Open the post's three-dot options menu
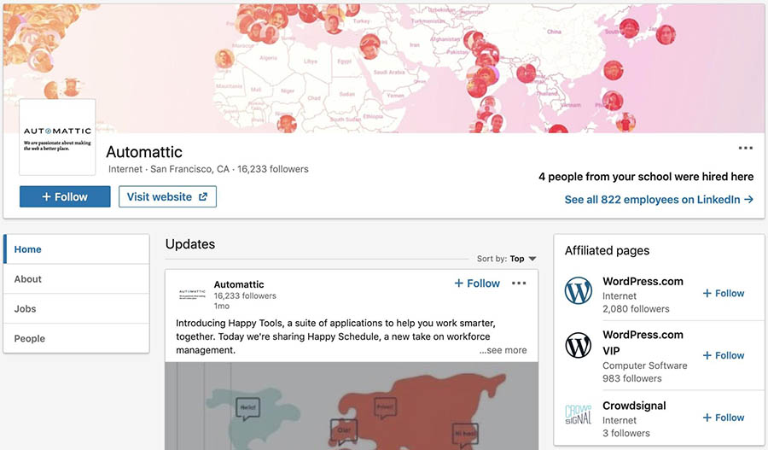The image size is (768, 450). 519,283
